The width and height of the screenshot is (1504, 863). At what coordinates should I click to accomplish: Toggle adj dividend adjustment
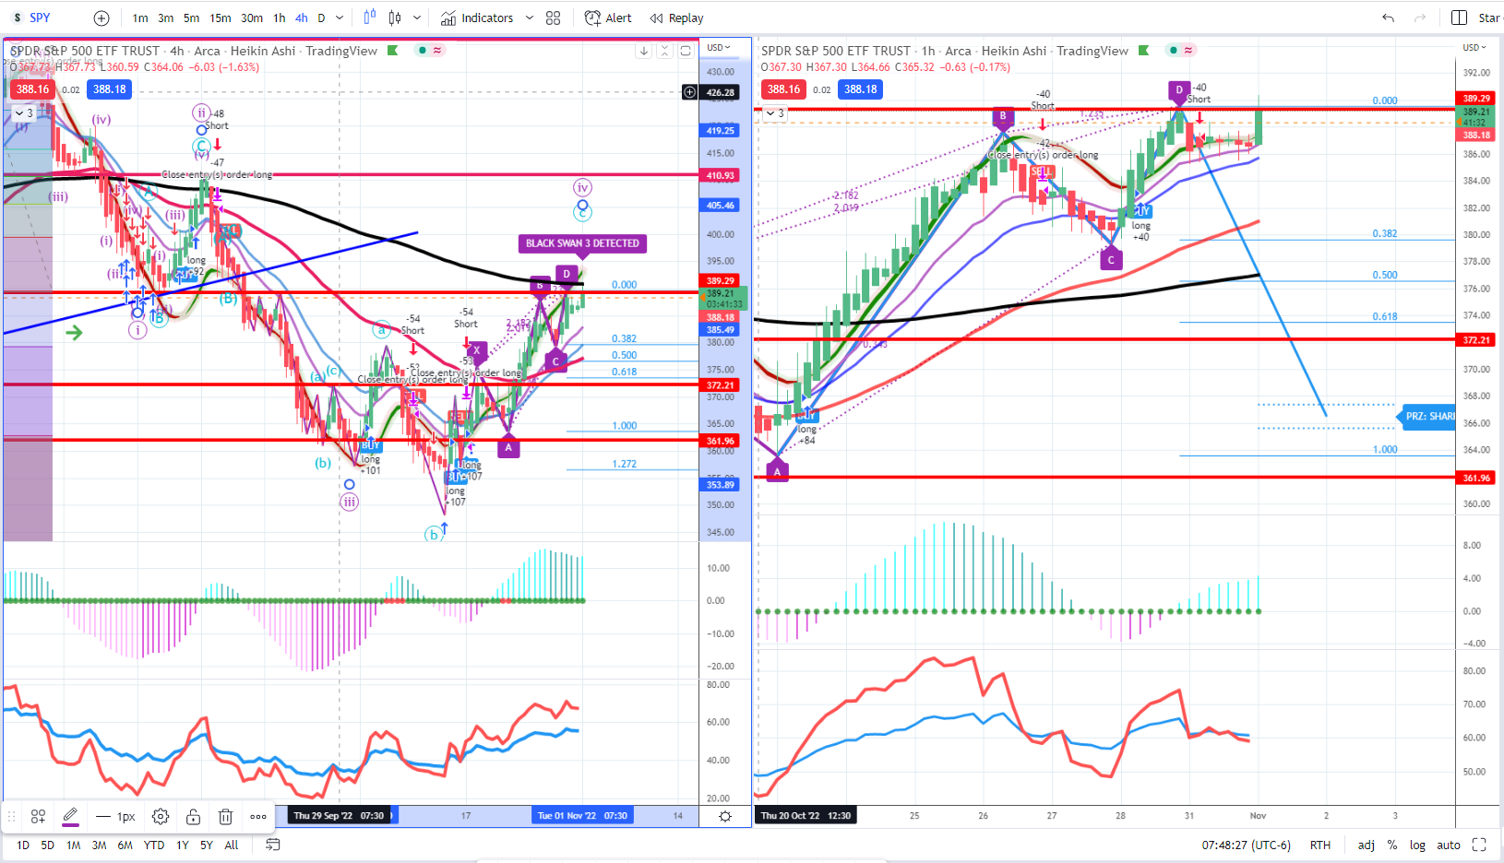coord(1367,845)
